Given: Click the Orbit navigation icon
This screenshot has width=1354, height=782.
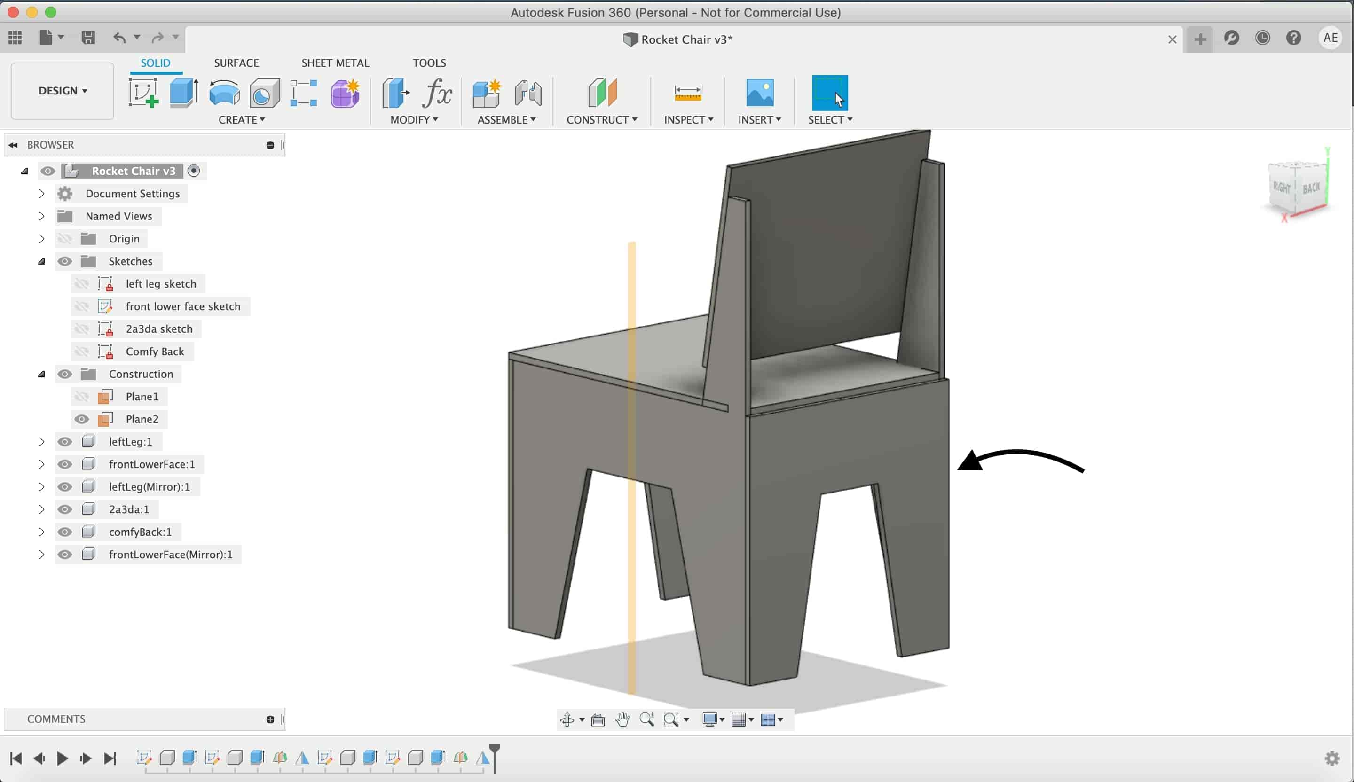Looking at the screenshot, I should coord(567,719).
